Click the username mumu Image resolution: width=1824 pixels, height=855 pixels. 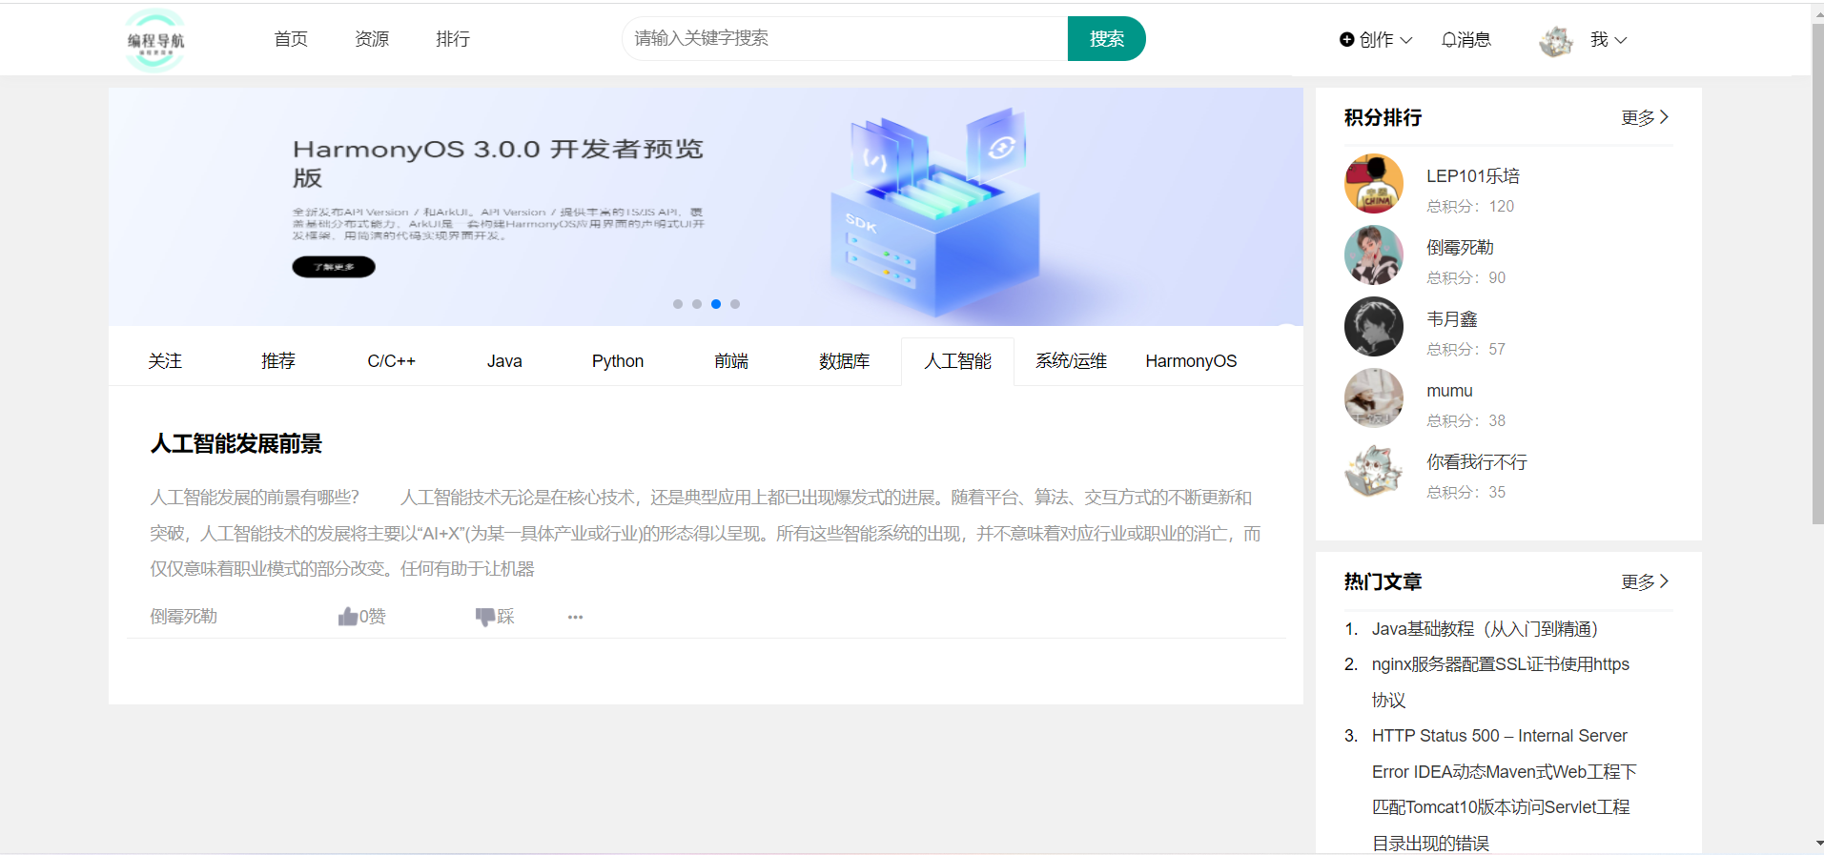pyautogui.click(x=1449, y=391)
